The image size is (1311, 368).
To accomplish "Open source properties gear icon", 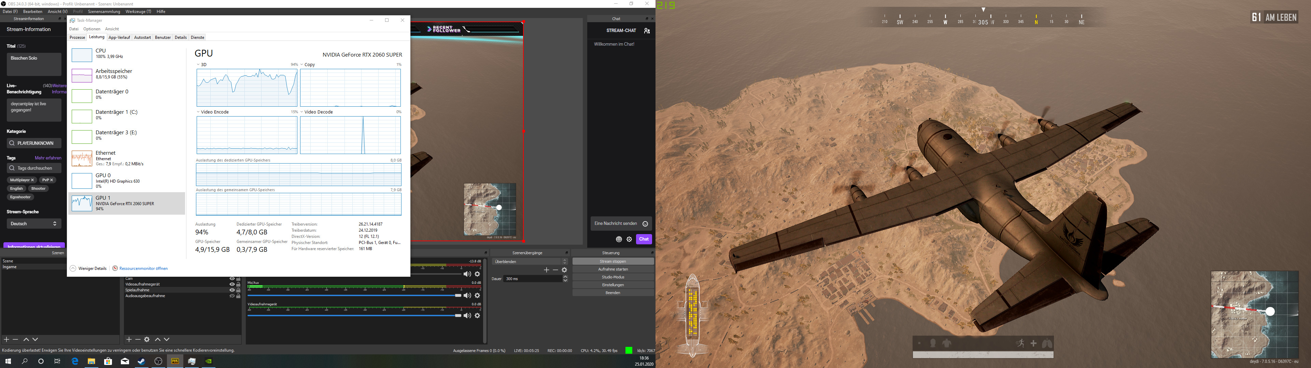I will [147, 339].
